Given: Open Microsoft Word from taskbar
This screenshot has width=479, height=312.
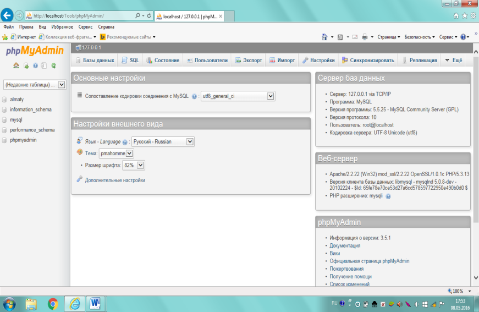Looking at the screenshot, I should pyautogui.click(x=95, y=304).
